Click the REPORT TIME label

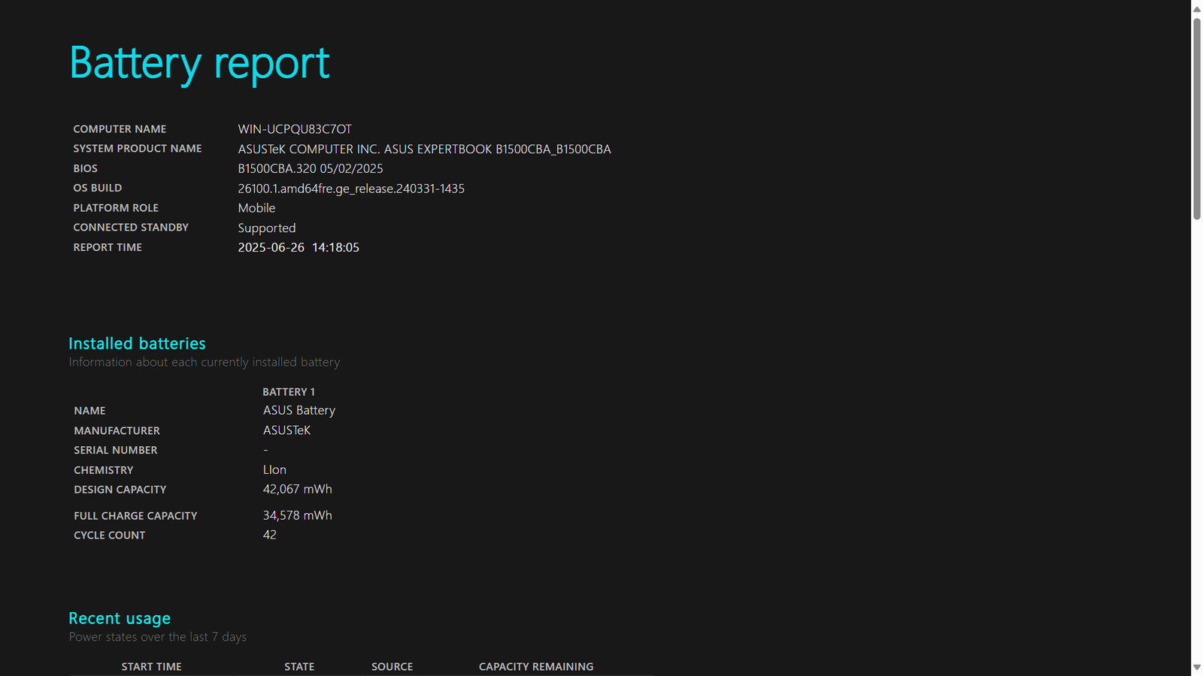pyautogui.click(x=108, y=247)
